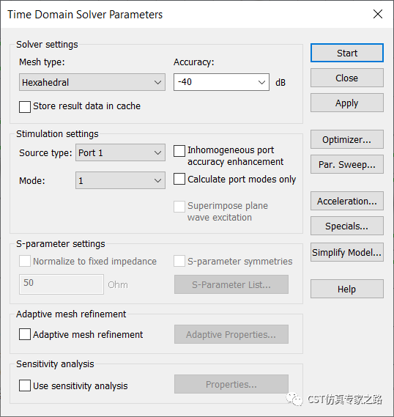Expand the Mesh type dropdown

pos(92,82)
